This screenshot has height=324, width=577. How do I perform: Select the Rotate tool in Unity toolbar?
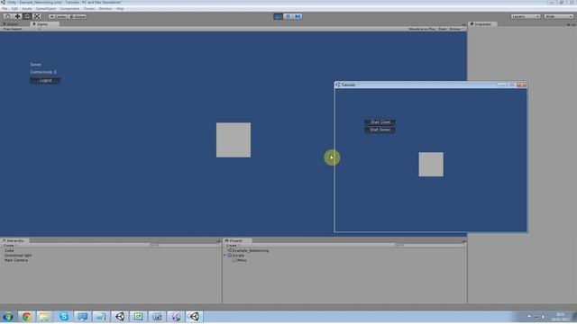click(27, 16)
